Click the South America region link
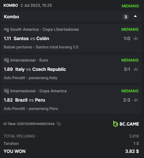 click(24, 29)
